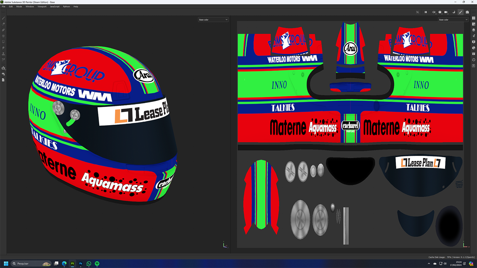Click the Cache Disk Usage status text

(440, 257)
